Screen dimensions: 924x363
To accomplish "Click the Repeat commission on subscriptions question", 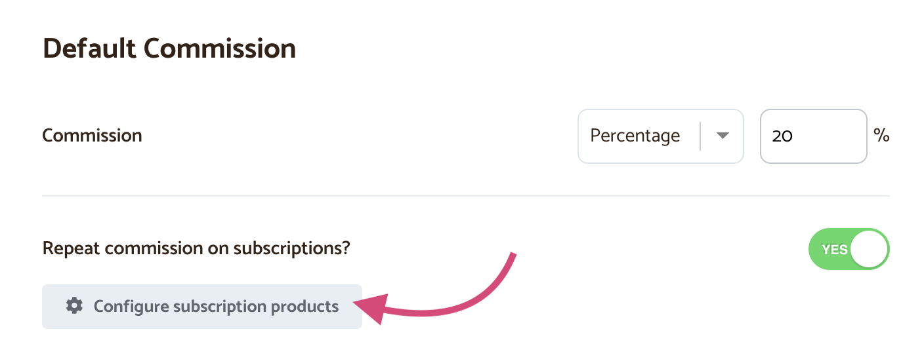I will tap(196, 249).
